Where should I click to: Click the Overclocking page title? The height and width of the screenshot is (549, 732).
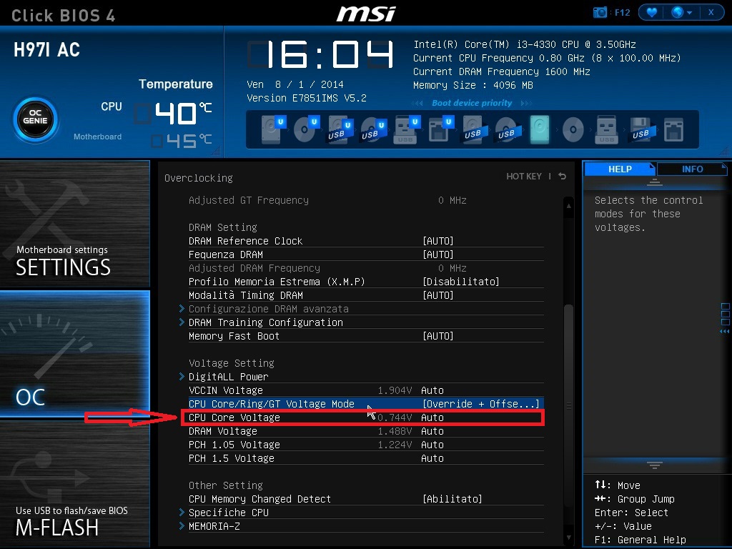(x=199, y=178)
